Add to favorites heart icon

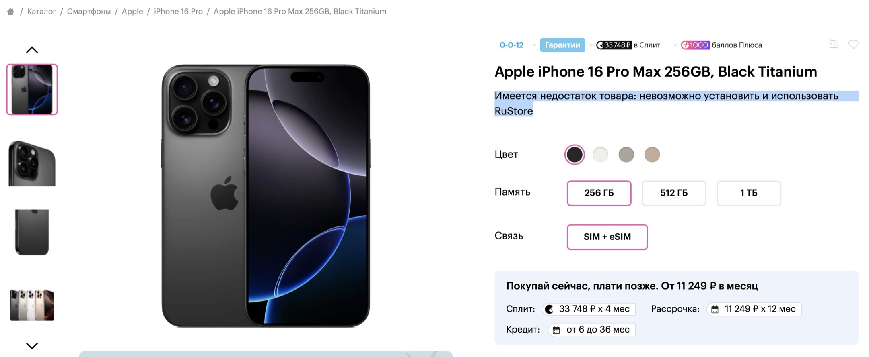(x=853, y=45)
